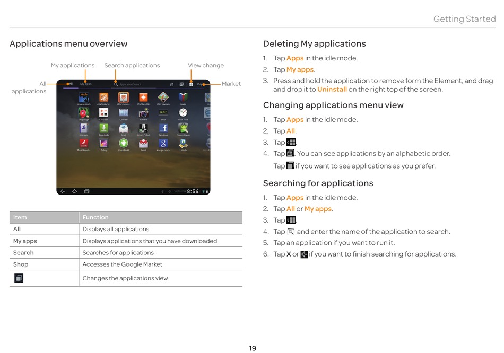The image size is (504, 353).
Task: Open the Downloads app
Action: (x=104, y=128)
